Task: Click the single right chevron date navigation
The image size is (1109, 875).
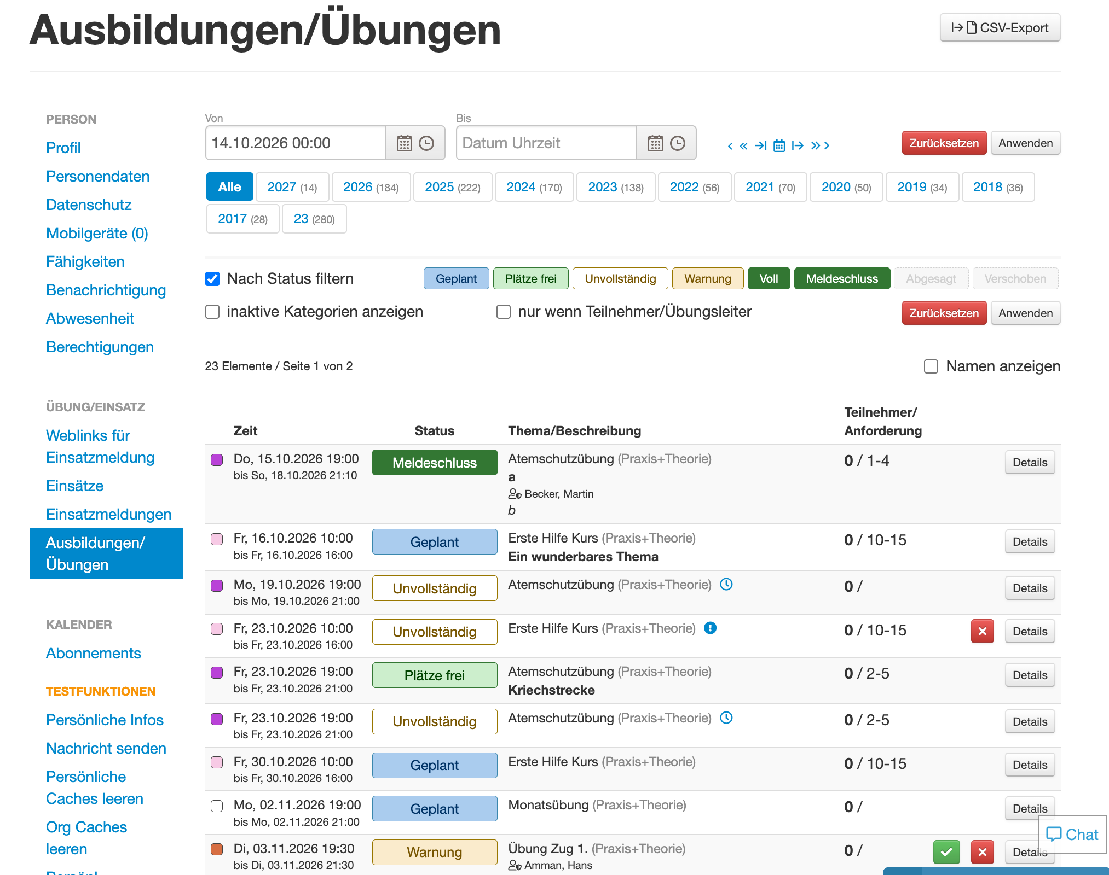Action: 827,145
